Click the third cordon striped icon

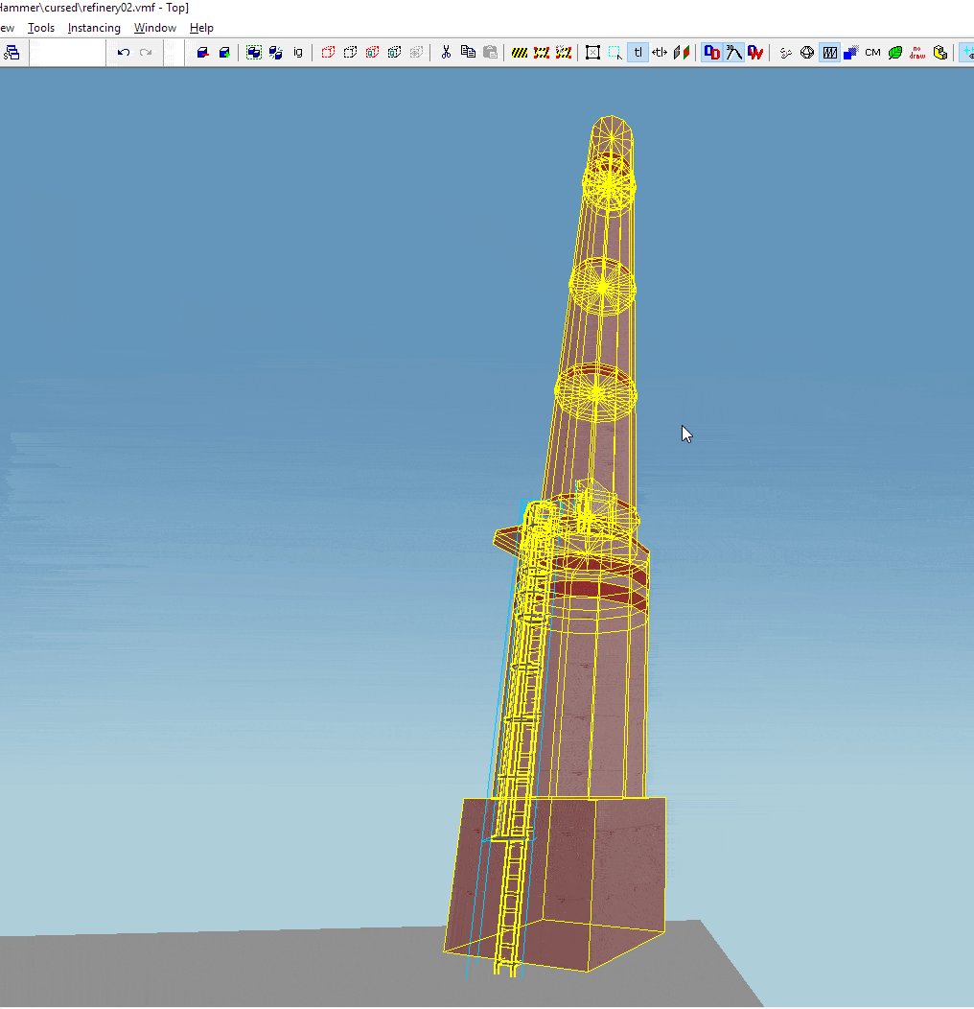click(564, 52)
